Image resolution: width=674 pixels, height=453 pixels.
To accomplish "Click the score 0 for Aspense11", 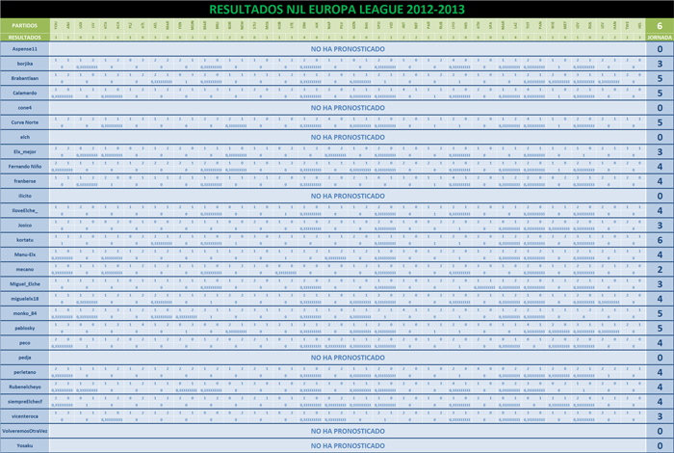I will pyautogui.click(x=660, y=49).
